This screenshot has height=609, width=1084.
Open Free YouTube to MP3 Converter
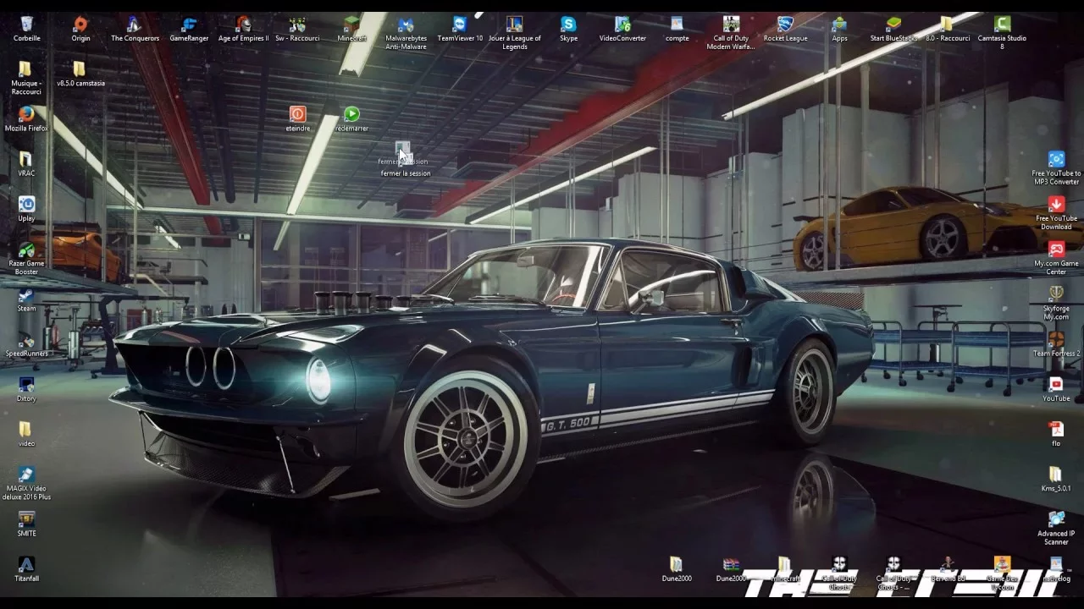pyautogui.click(x=1056, y=159)
